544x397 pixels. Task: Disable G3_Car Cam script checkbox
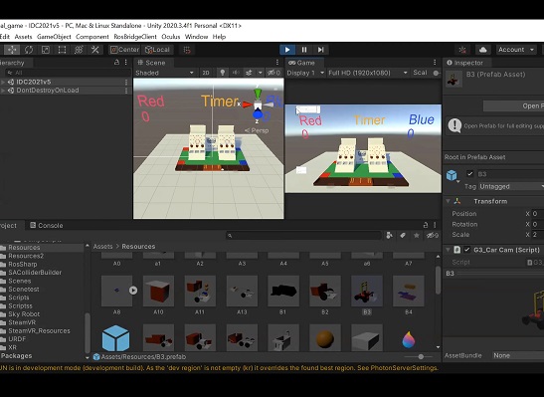[x=467, y=250]
